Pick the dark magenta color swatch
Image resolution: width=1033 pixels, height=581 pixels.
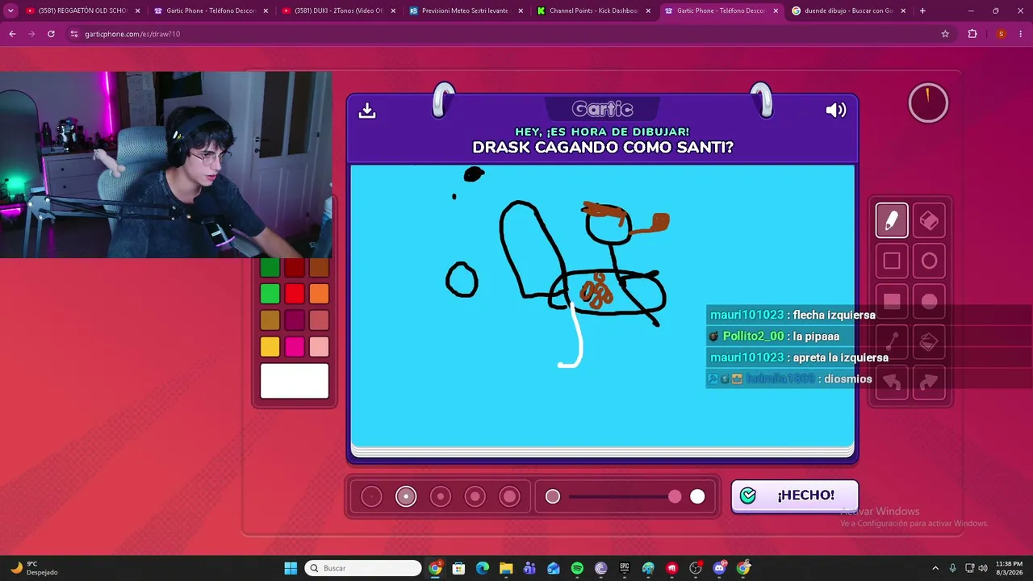pyautogui.click(x=295, y=320)
